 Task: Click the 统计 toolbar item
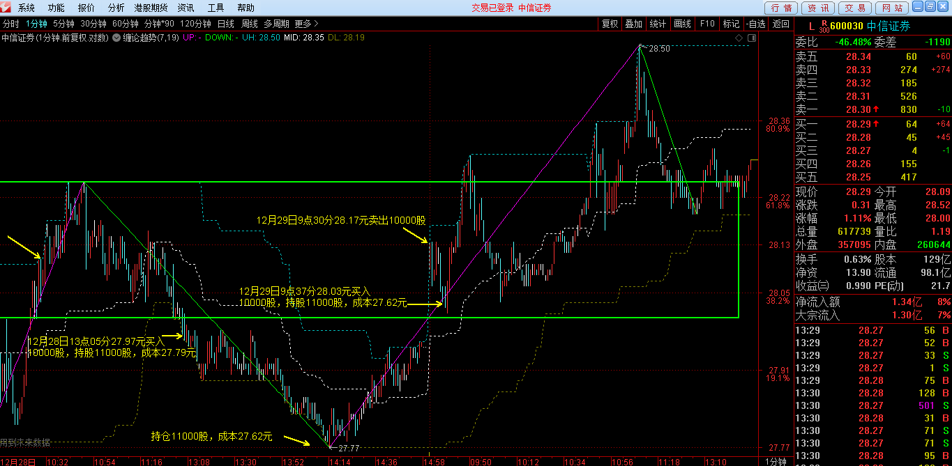658,24
